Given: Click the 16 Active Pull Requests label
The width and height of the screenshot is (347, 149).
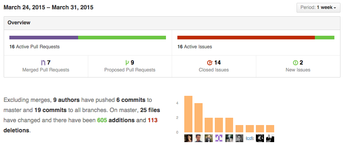Looking at the screenshot, I should coord(34,47).
